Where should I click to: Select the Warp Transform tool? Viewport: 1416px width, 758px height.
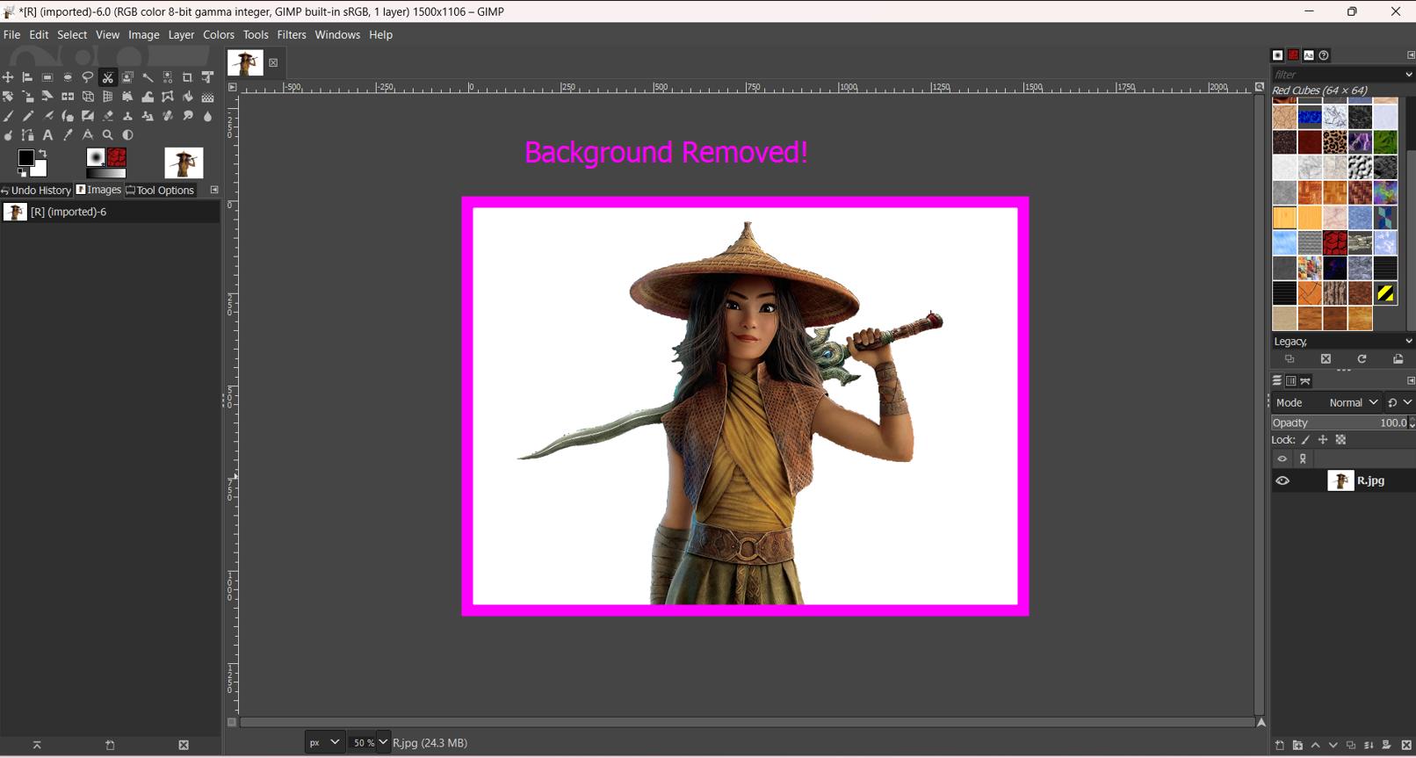pyautogui.click(x=148, y=97)
